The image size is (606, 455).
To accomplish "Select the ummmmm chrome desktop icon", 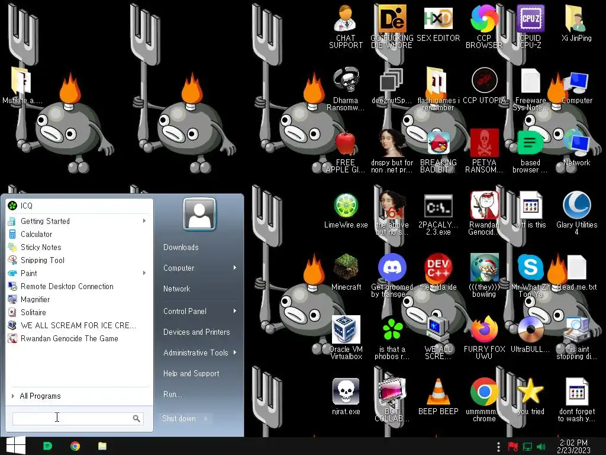I will pos(484,400).
